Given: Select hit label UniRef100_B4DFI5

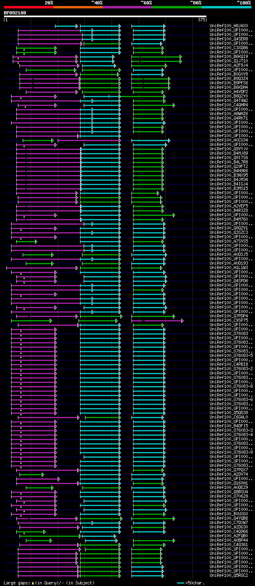Looking at the screenshot, I should [229, 426].
